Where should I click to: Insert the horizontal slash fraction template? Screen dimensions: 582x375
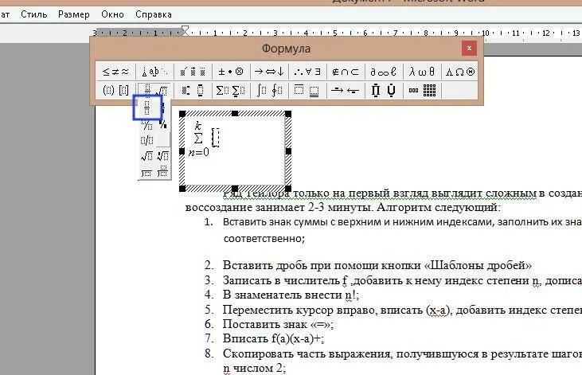147,140
